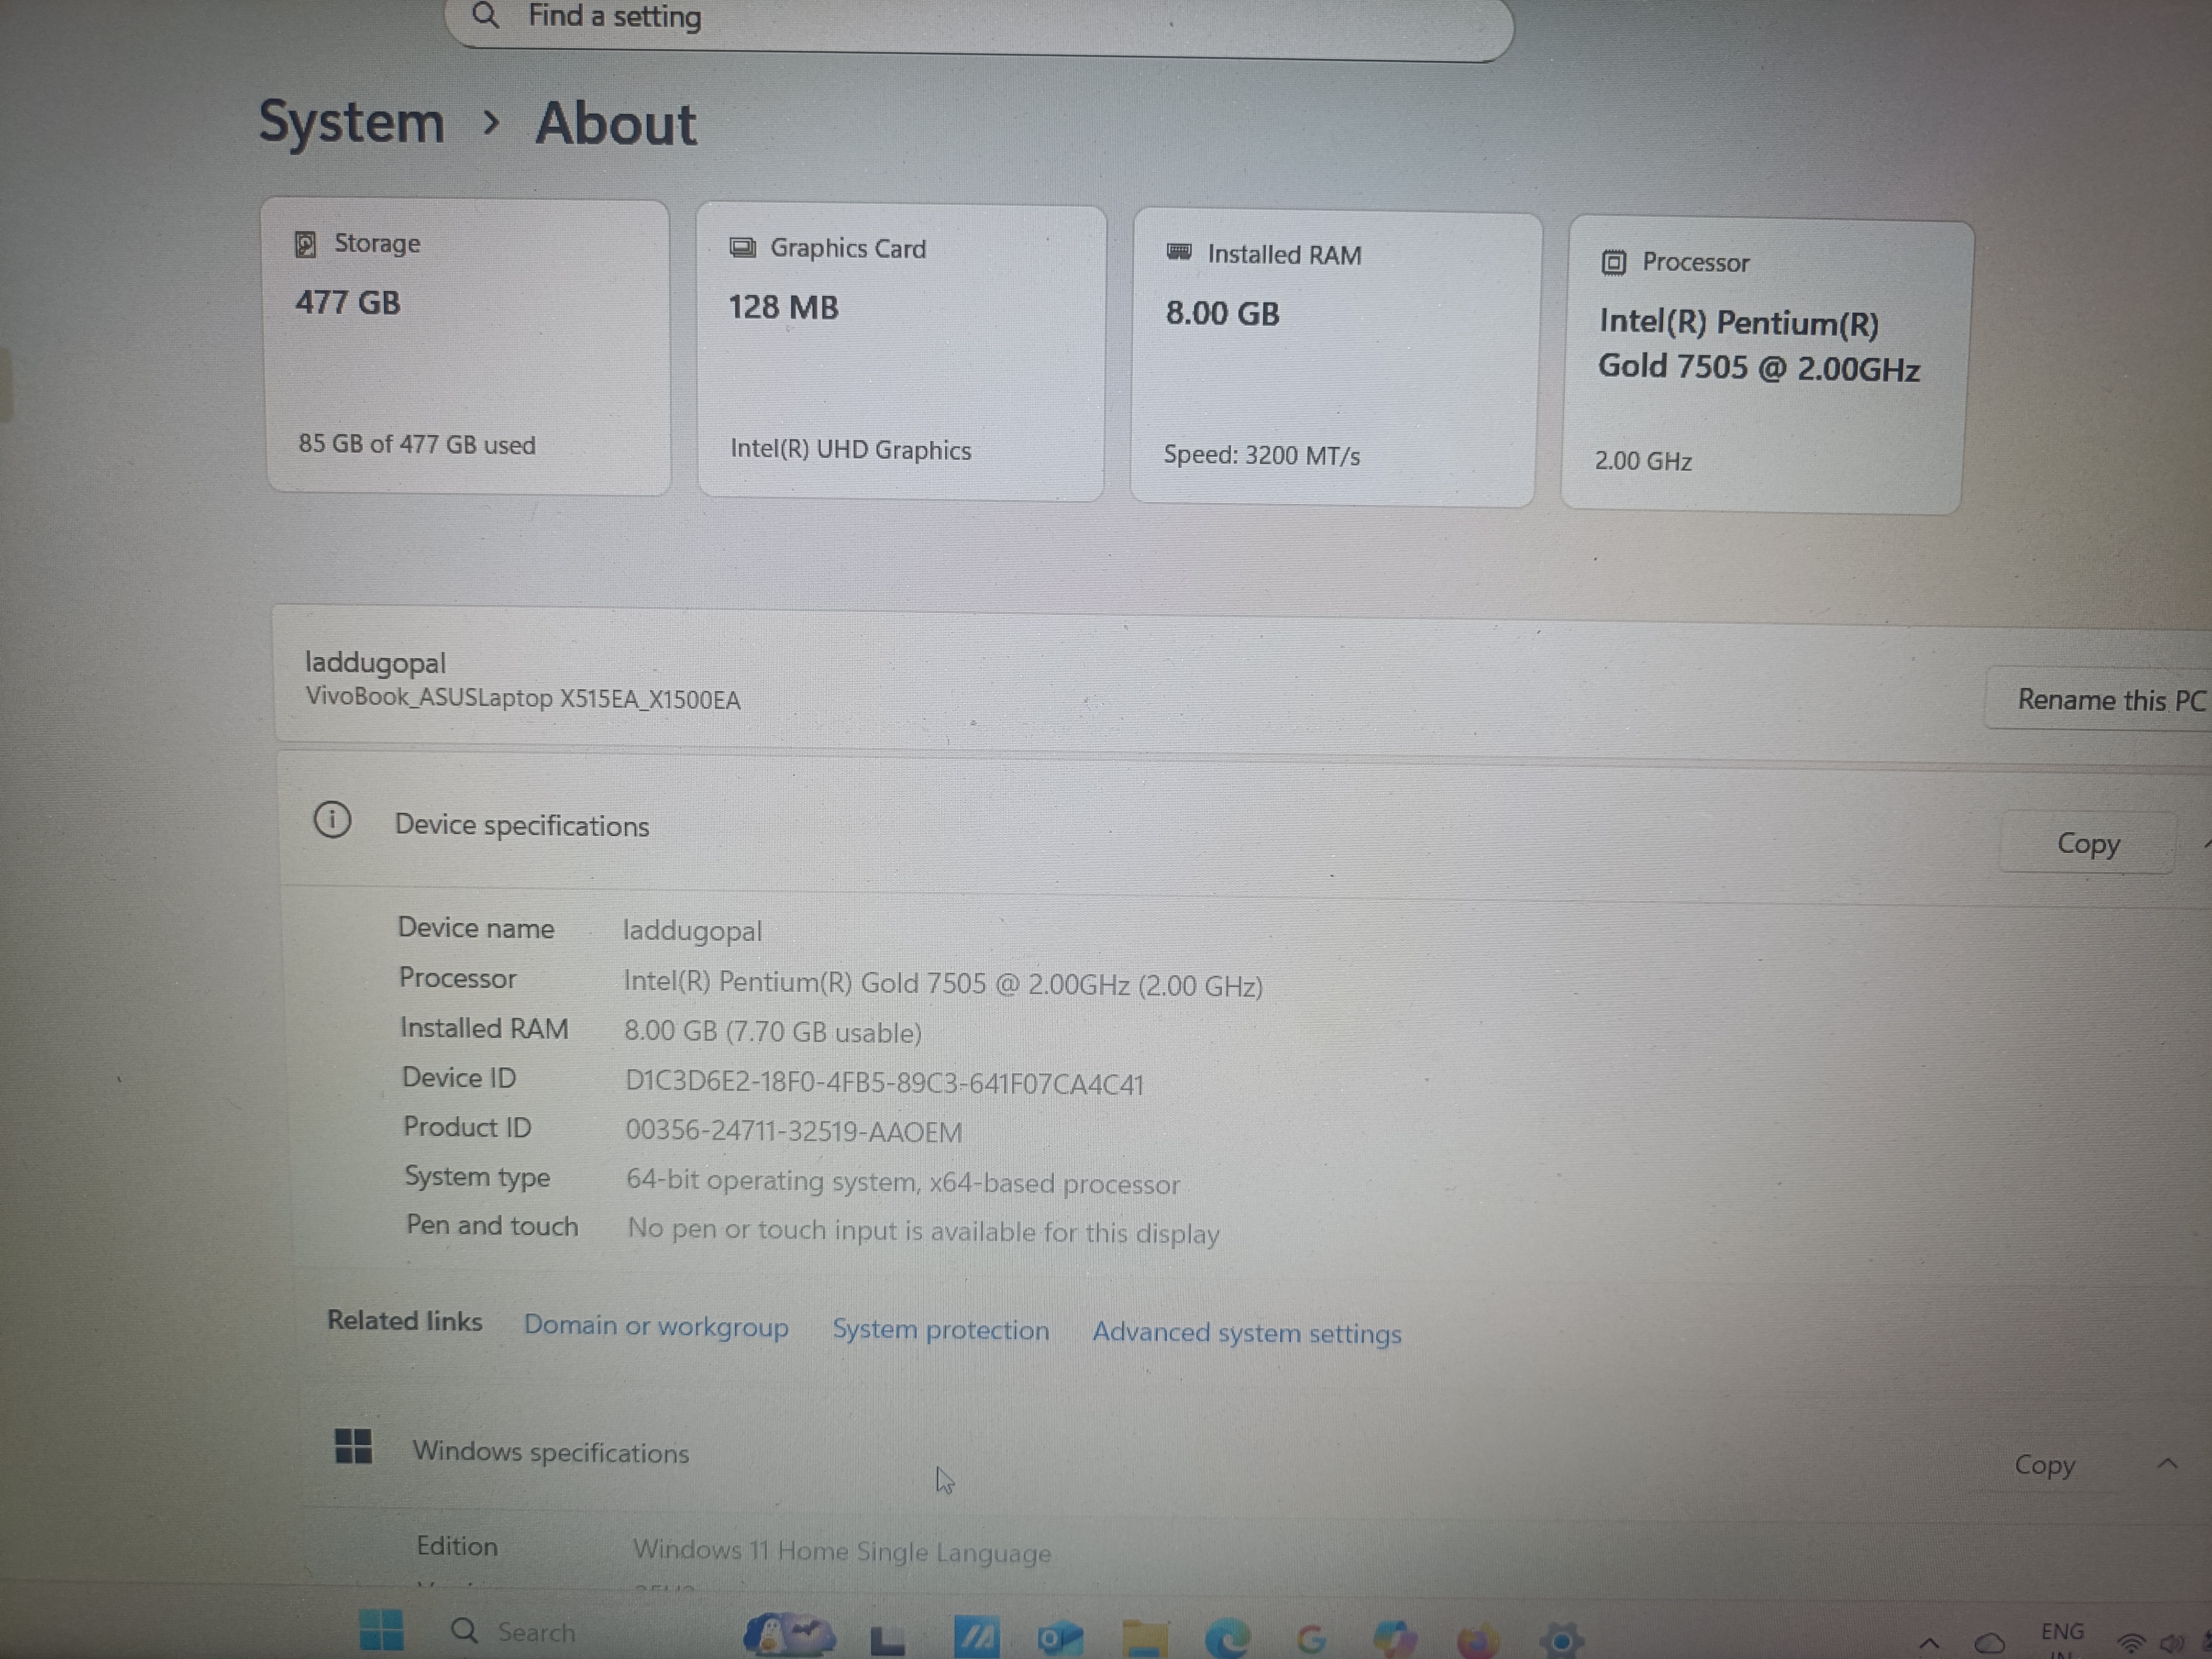This screenshot has width=2212, height=1659.
Task: Click "85 GB of 477 GB used" text
Action: pyautogui.click(x=417, y=444)
